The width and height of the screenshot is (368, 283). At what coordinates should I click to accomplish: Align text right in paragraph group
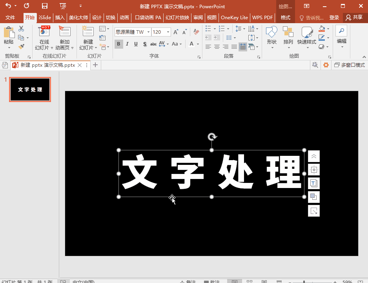(x=225, y=47)
